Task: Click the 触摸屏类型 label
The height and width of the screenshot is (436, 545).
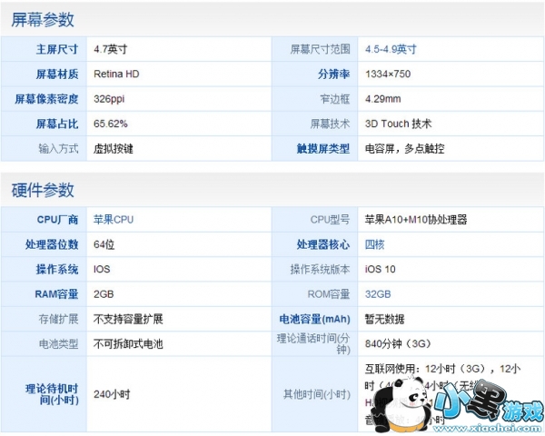Action: [x=323, y=149]
